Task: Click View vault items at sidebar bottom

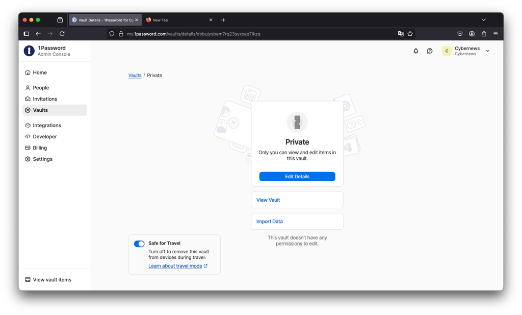Action: (x=48, y=280)
